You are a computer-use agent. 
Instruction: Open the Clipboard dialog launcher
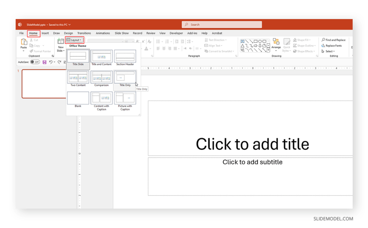click(x=53, y=56)
